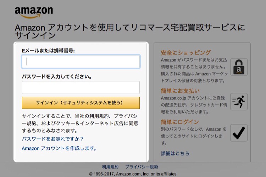
Task: Click the running person with cart icon
Action: (239, 102)
